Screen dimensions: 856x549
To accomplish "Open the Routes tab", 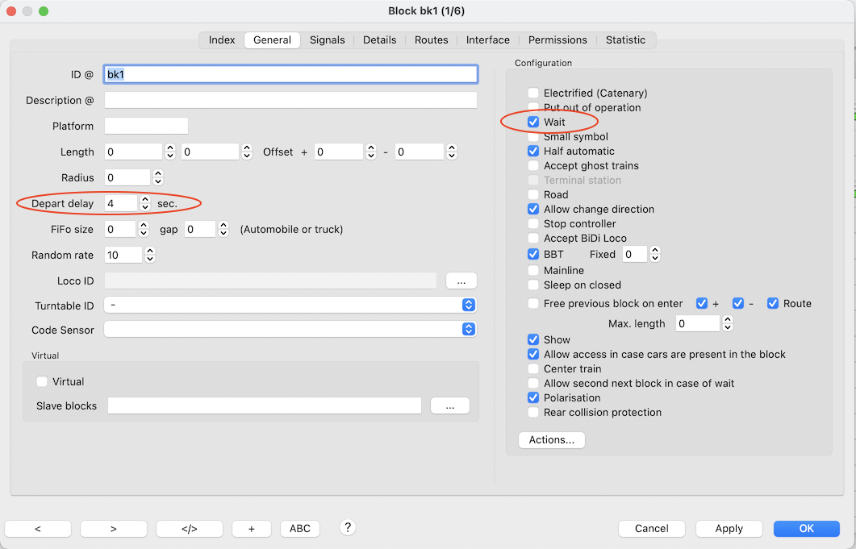I will point(431,40).
